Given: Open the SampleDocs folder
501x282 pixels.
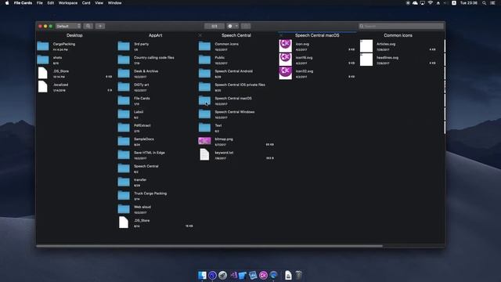Looking at the screenshot, I should tap(124, 141).
